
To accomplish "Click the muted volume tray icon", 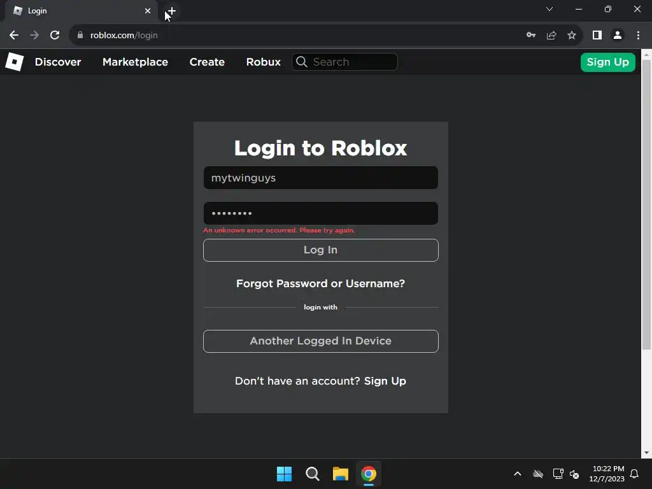I will point(575,474).
